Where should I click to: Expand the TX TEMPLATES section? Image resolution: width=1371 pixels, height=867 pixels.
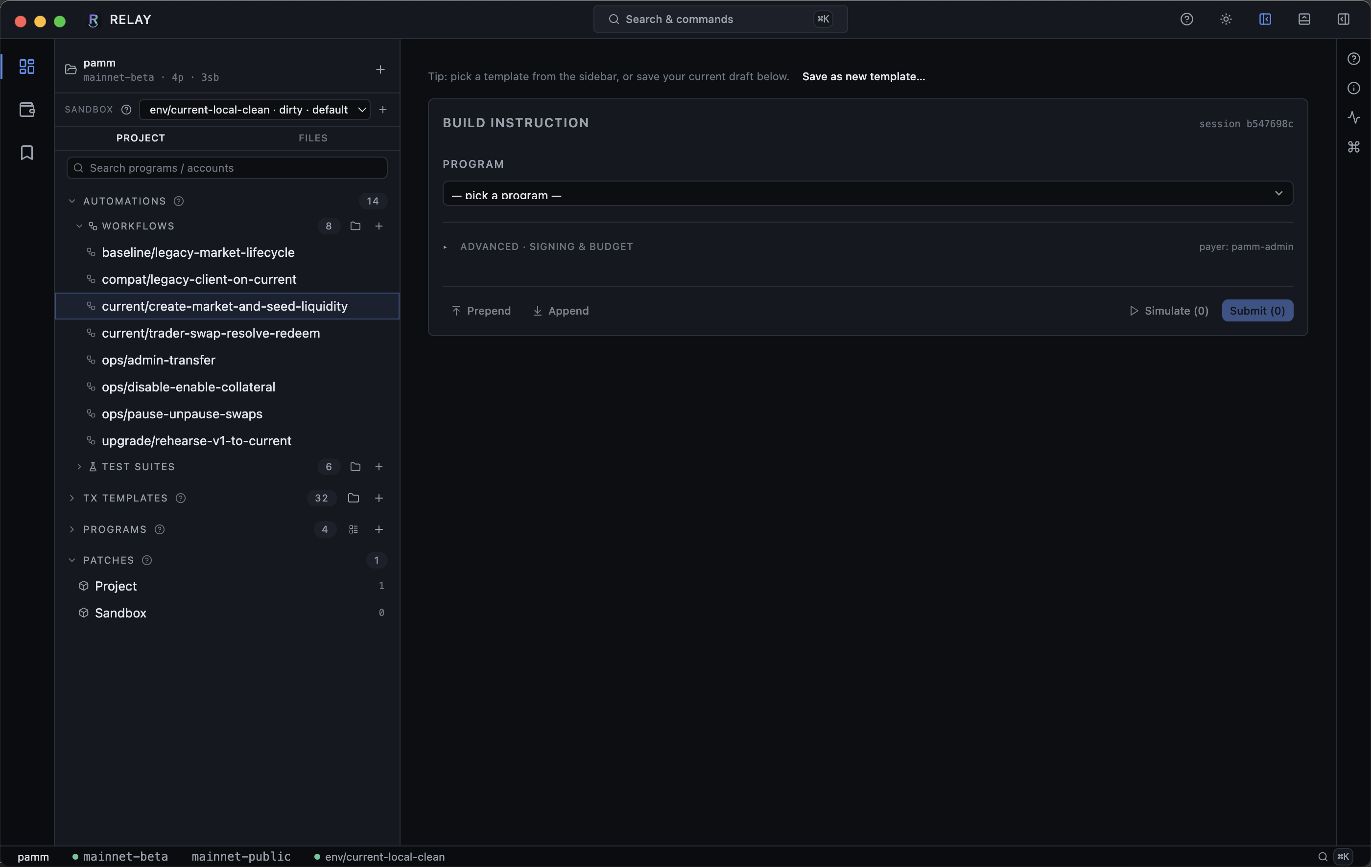[x=72, y=498]
